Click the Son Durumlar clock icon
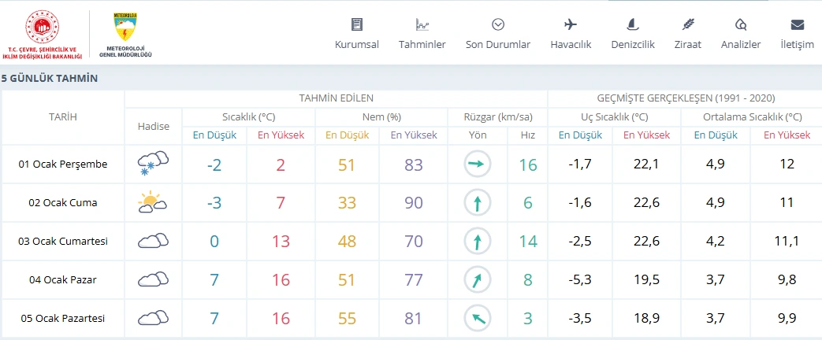This screenshot has width=822, height=340. [498, 24]
